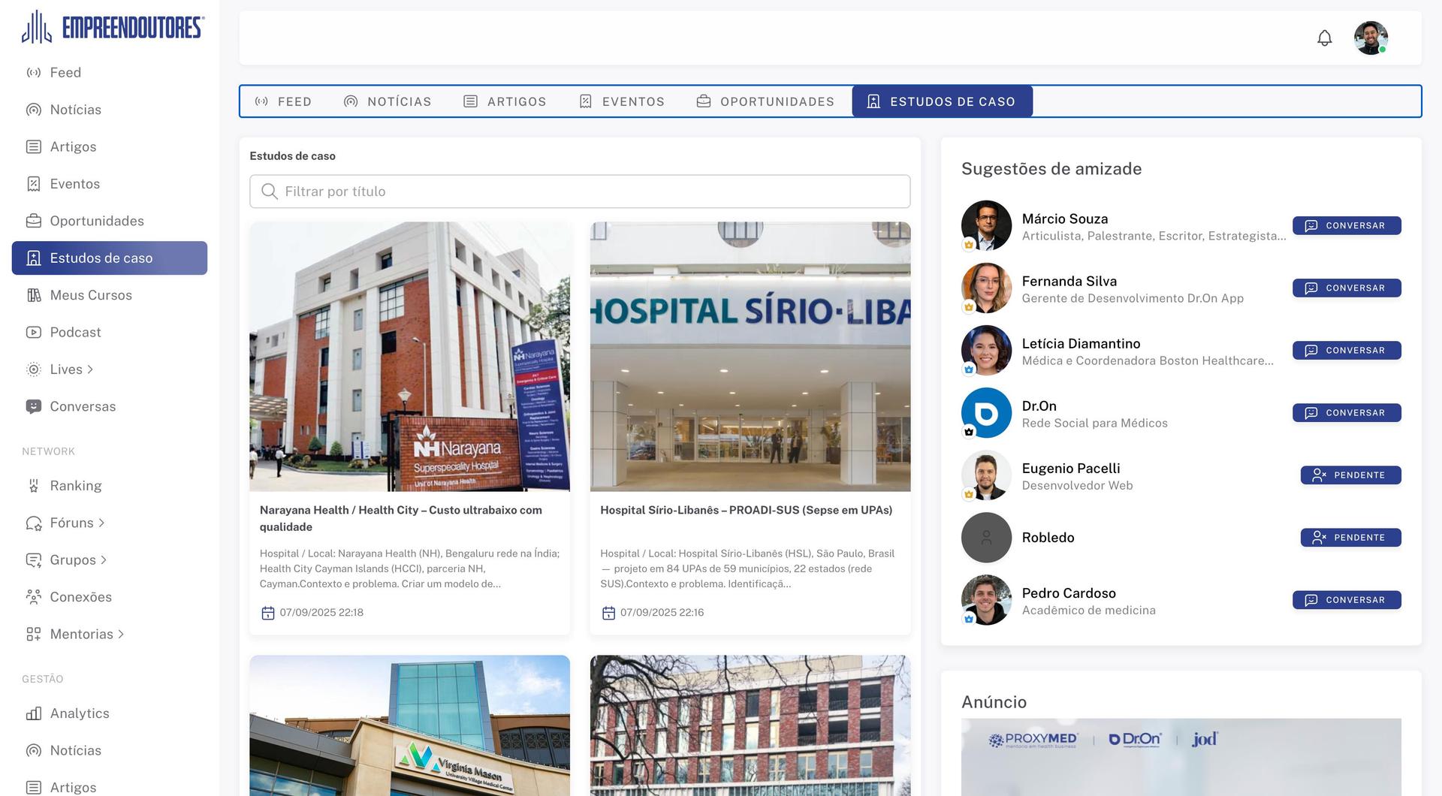Open the user profile avatar
This screenshot has width=1442, height=796.
[1370, 38]
